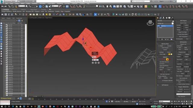Switch to the Utilities command panel tab
The width and height of the screenshot is (193, 108).
(x=172, y=18)
